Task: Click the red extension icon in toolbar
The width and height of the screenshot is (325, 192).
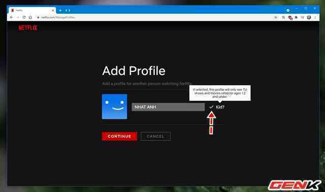Action: click(x=290, y=18)
